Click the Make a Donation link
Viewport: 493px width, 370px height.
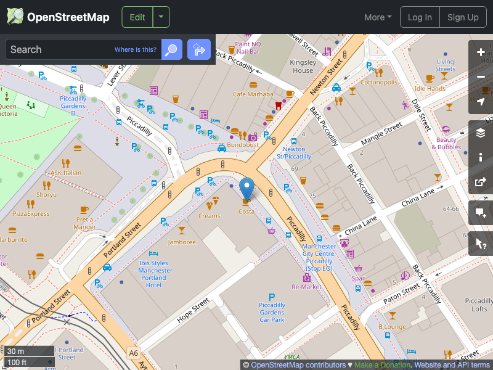382,364
